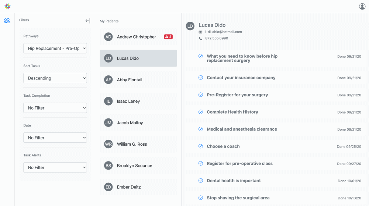Toggle checkmark for Register for pre-operative class

point(200,163)
